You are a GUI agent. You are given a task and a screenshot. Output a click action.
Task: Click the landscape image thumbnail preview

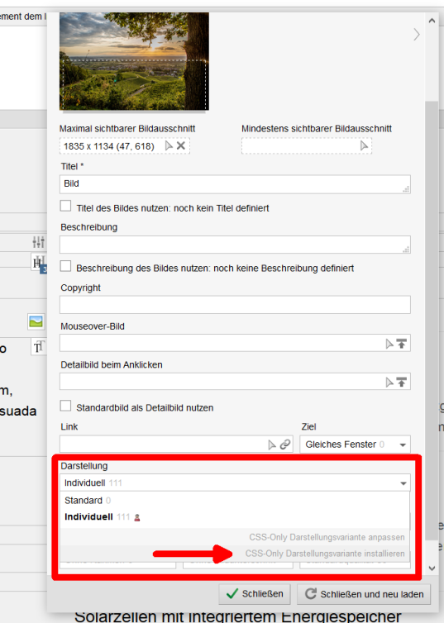tap(134, 61)
